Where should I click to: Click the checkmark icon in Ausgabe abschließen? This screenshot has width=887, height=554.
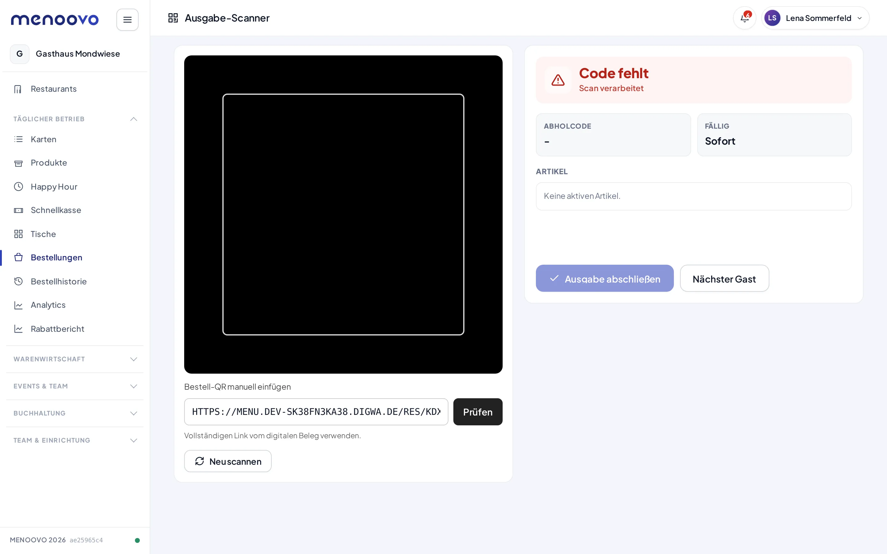[554, 279]
